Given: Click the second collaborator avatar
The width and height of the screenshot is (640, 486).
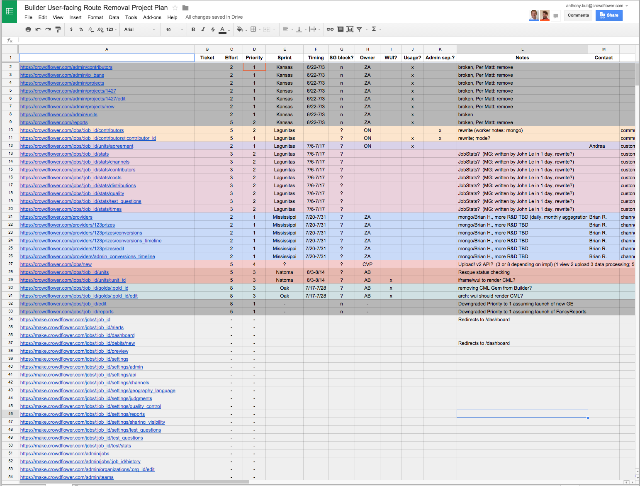Looking at the screenshot, I should (x=545, y=15).
